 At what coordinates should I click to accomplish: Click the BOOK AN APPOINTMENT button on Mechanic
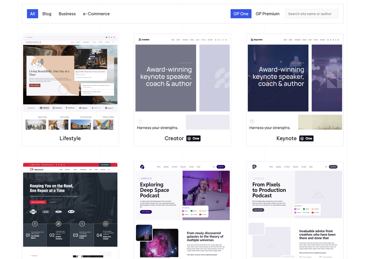(x=38, y=202)
